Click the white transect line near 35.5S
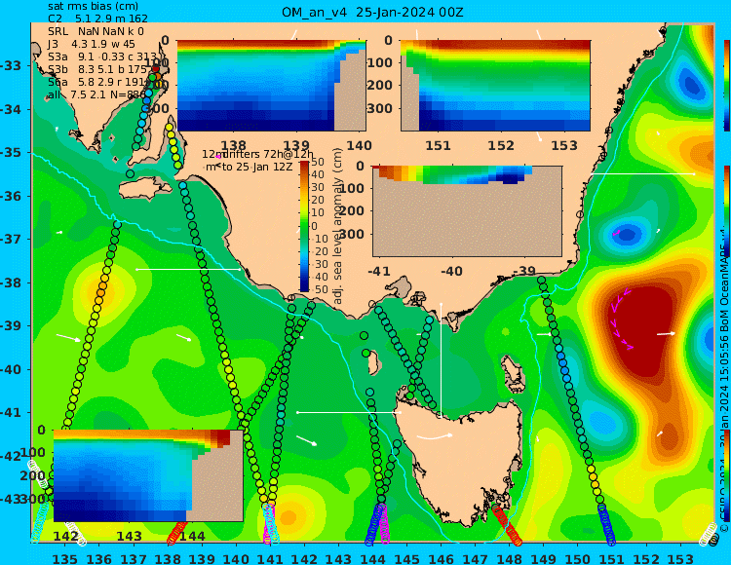The width and height of the screenshot is (731, 565). coord(643,173)
